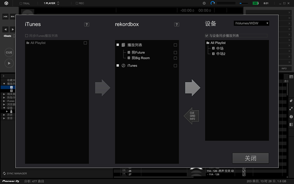This screenshot has width=294, height=184.
Task: Toggle sync playlists with device checkbox
Action: [x=207, y=36]
